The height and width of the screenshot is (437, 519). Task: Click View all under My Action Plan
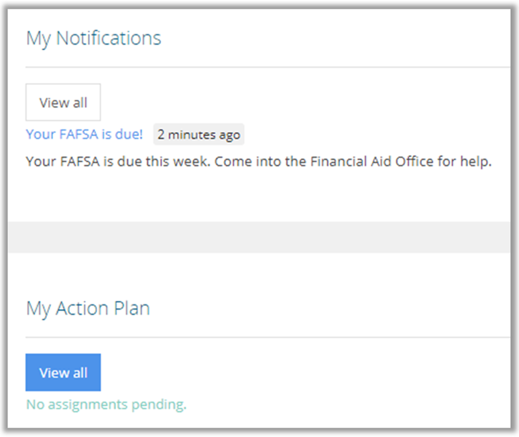pyautogui.click(x=63, y=373)
